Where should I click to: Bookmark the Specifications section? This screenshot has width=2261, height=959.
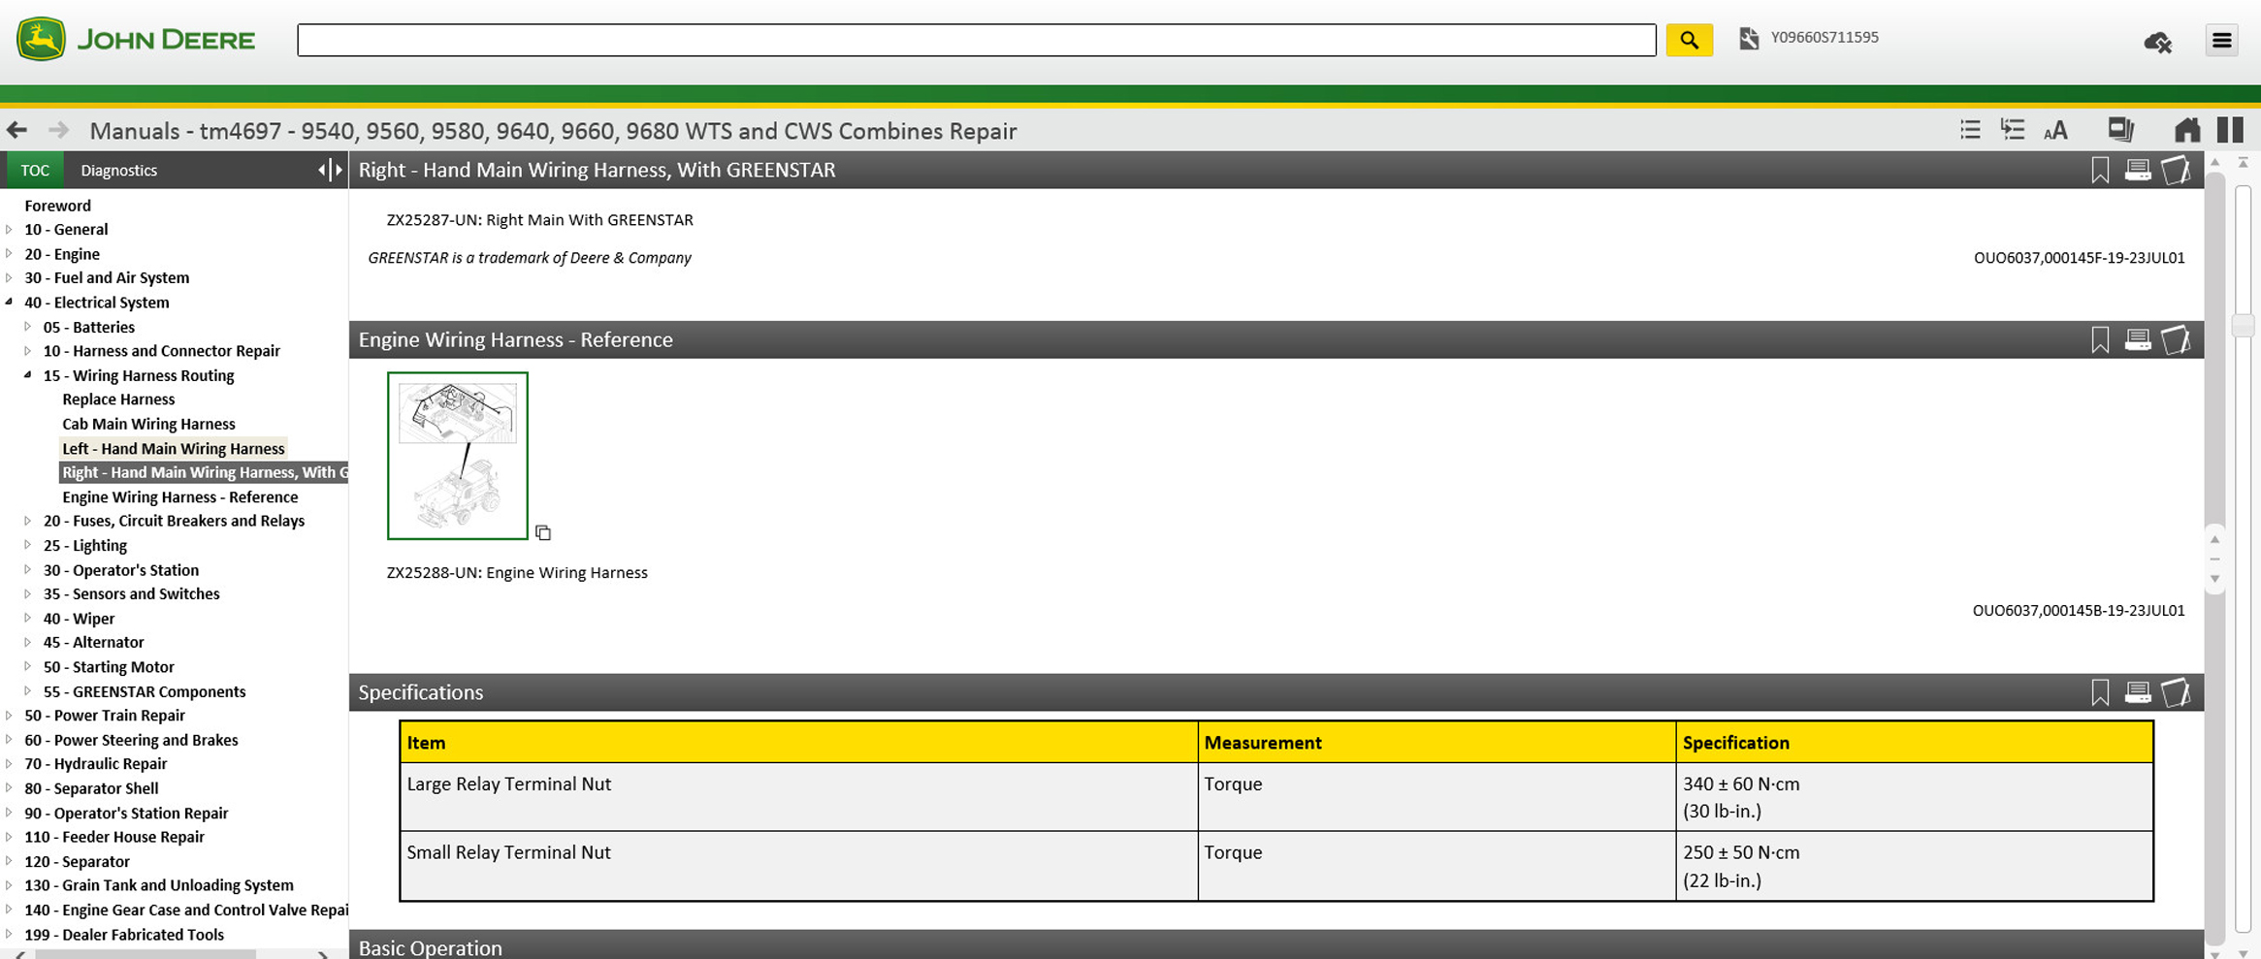pyautogui.click(x=2100, y=692)
